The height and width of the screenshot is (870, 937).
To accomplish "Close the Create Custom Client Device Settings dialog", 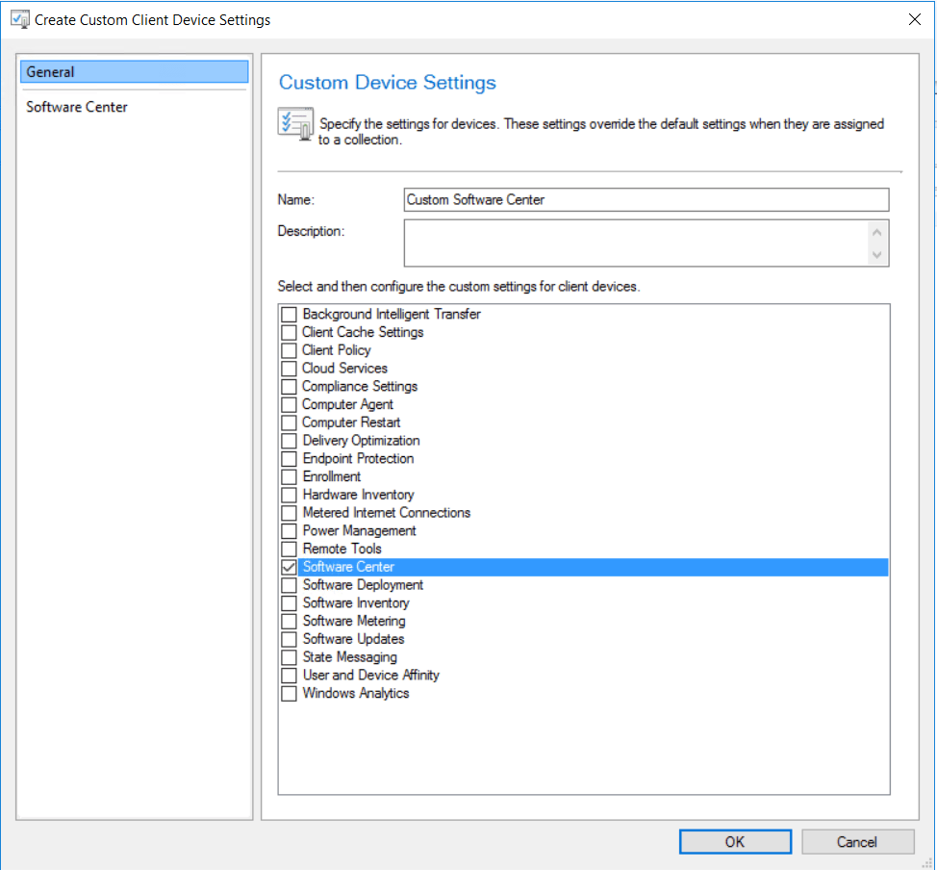I will tap(913, 19).
